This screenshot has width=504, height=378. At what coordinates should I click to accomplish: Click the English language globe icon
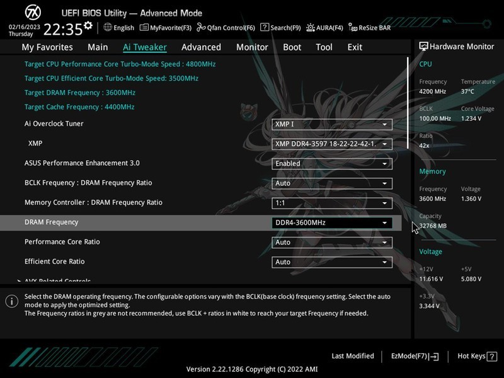108,27
